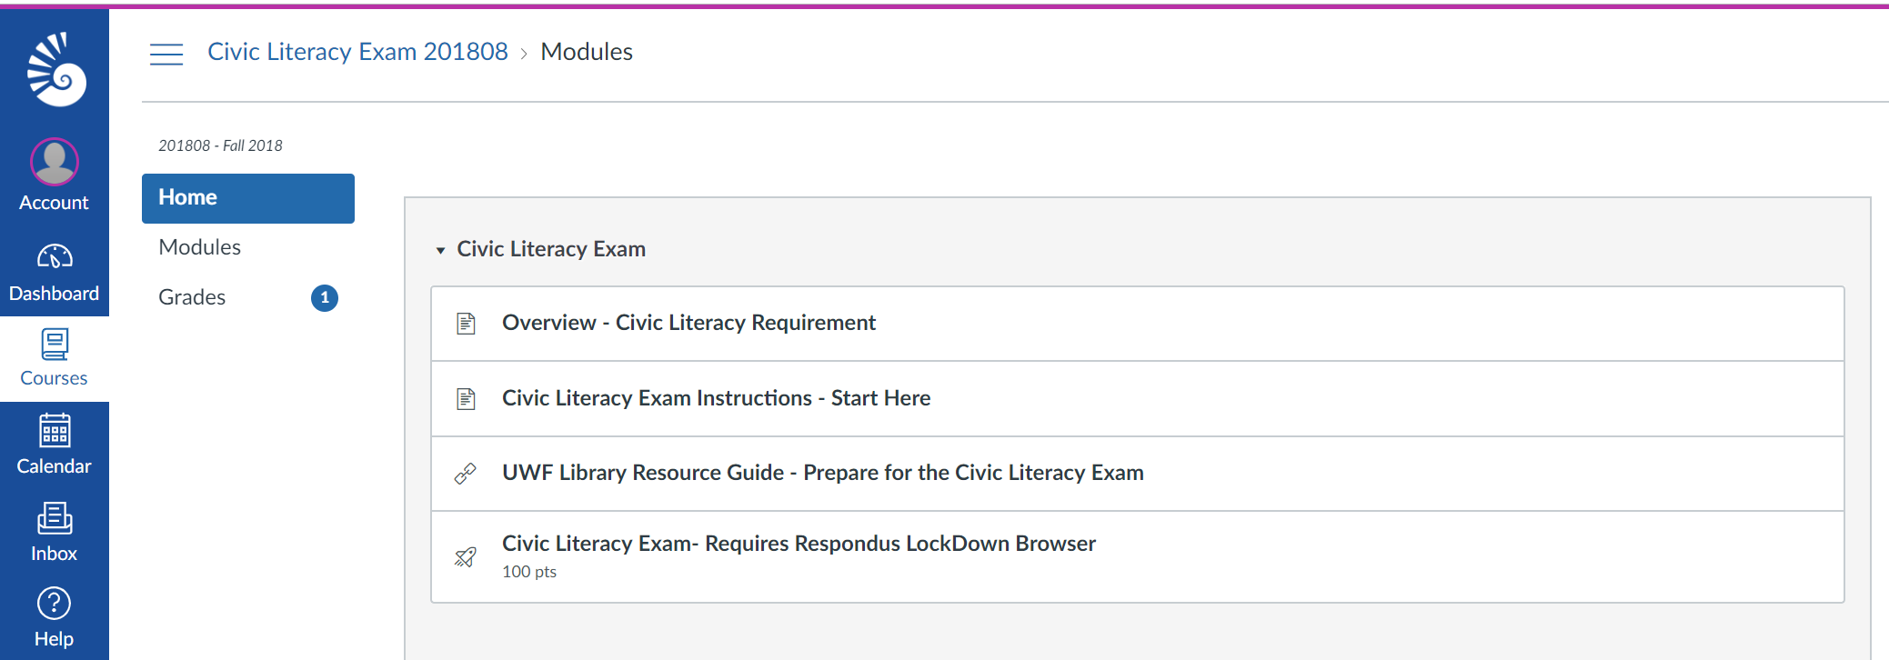Open the Help question mark icon
1889x660 pixels.
(x=55, y=604)
